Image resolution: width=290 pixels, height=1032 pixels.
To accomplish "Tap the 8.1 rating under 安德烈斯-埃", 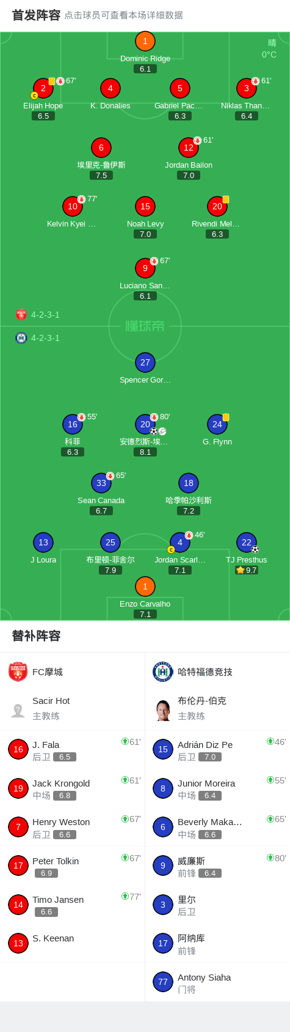I will 145,452.
